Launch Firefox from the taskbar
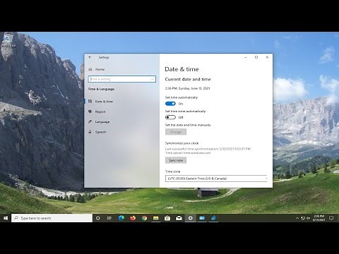Image resolution: width=339 pixels, height=254 pixels. coord(133,218)
